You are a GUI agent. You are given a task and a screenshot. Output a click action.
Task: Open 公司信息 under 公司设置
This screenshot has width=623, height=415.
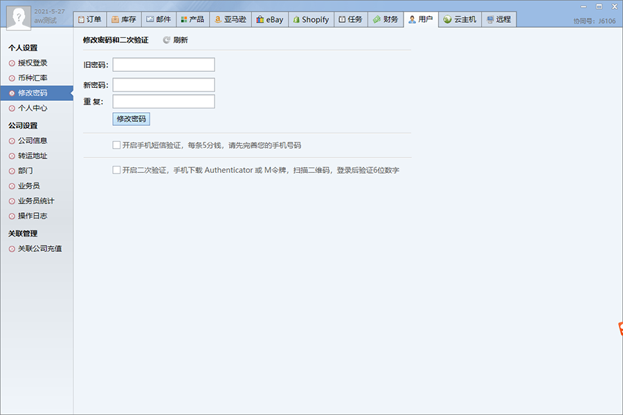coord(33,140)
